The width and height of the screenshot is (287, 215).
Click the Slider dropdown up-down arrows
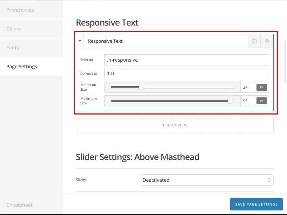pyautogui.click(x=269, y=180)
